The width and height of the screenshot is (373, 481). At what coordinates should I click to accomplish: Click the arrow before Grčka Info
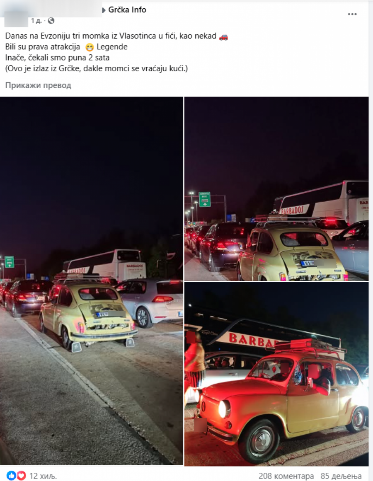coord(104,10)
